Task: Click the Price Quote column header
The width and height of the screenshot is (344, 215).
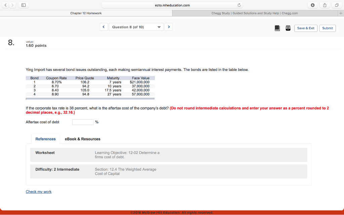Action: (85, 78)
